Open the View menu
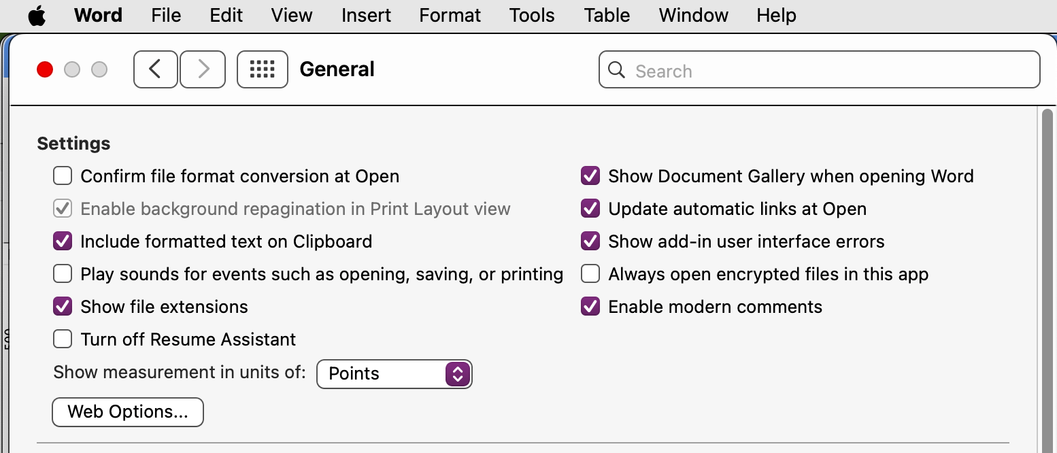The height and width of the screenshot is (453, 1057). (x=292, y=15)
